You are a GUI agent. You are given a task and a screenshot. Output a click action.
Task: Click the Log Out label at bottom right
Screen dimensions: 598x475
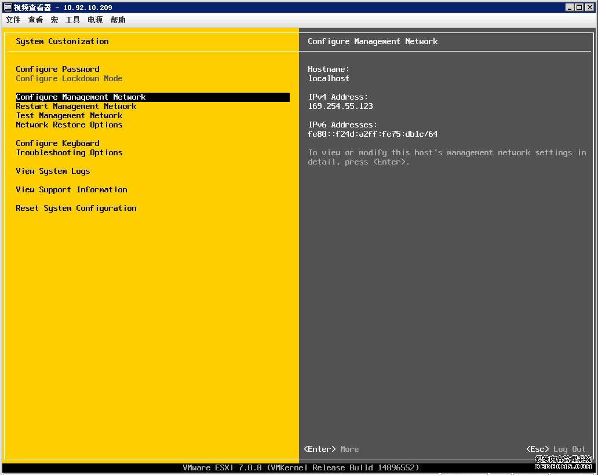coord(569,449)
